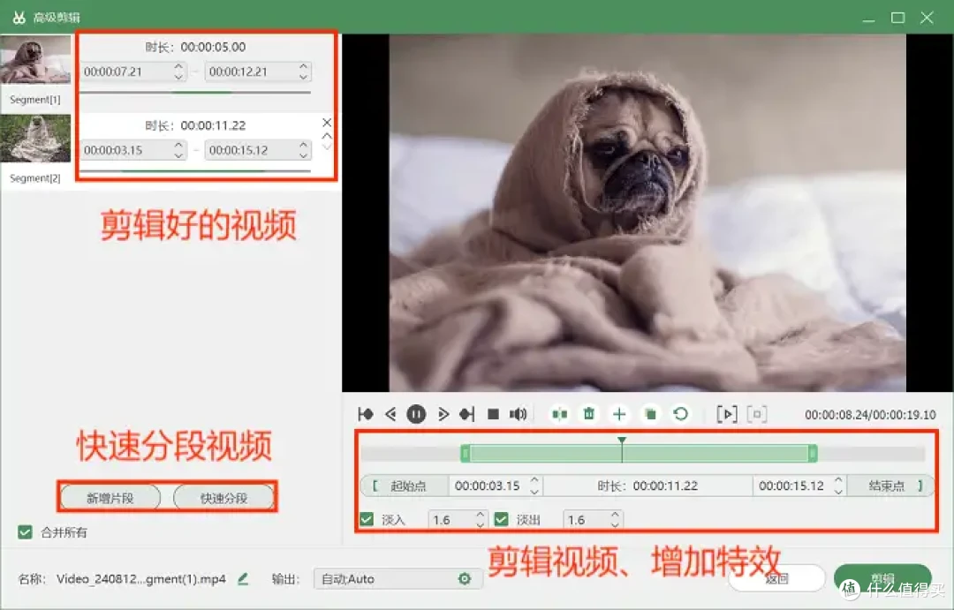Increase 淡出 fade-out value 1.6

(615, 514)
